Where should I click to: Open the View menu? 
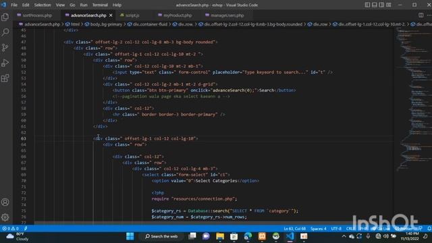(60, 5)
